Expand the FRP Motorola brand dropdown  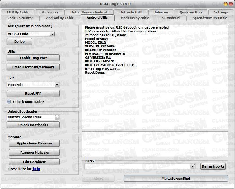57,85
